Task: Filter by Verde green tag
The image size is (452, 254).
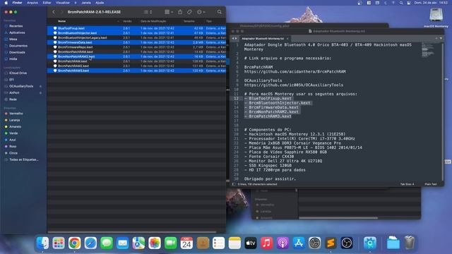Action: pos(13,133)
